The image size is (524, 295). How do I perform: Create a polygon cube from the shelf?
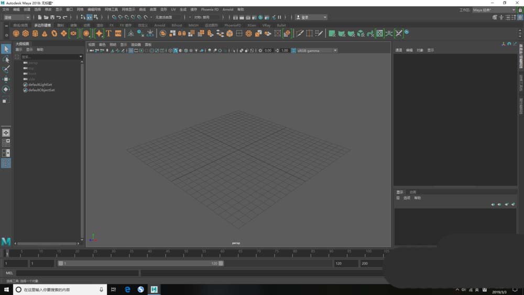(x=25, y=34)
